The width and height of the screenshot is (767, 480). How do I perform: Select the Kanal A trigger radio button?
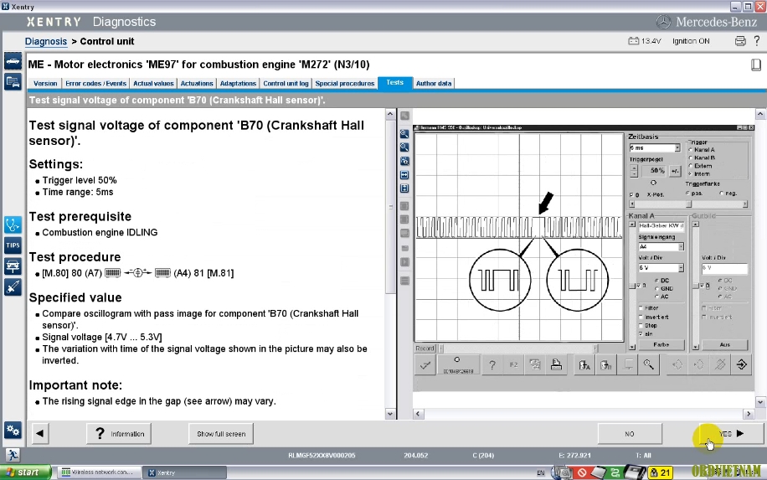point(690,150)
